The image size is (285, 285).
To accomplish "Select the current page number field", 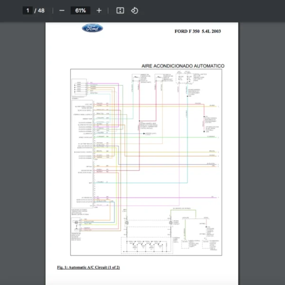I will [x=28, y=10].
